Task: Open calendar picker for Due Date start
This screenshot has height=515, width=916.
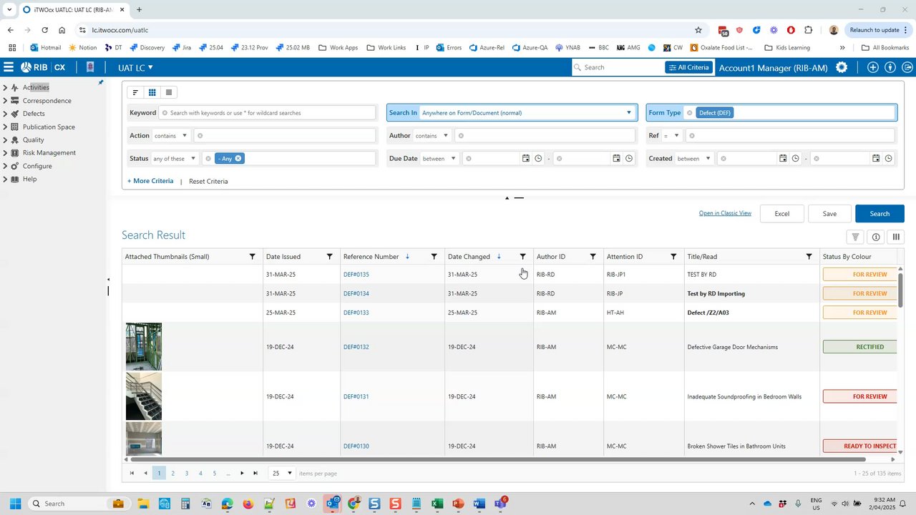Action: pyautogui.click(x=525, y=159)
